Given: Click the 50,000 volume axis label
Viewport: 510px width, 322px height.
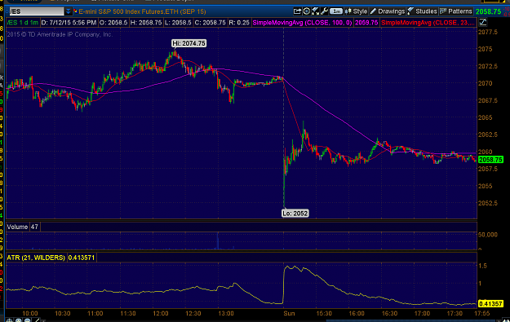Looking at the screenshot, I should 487,235.
